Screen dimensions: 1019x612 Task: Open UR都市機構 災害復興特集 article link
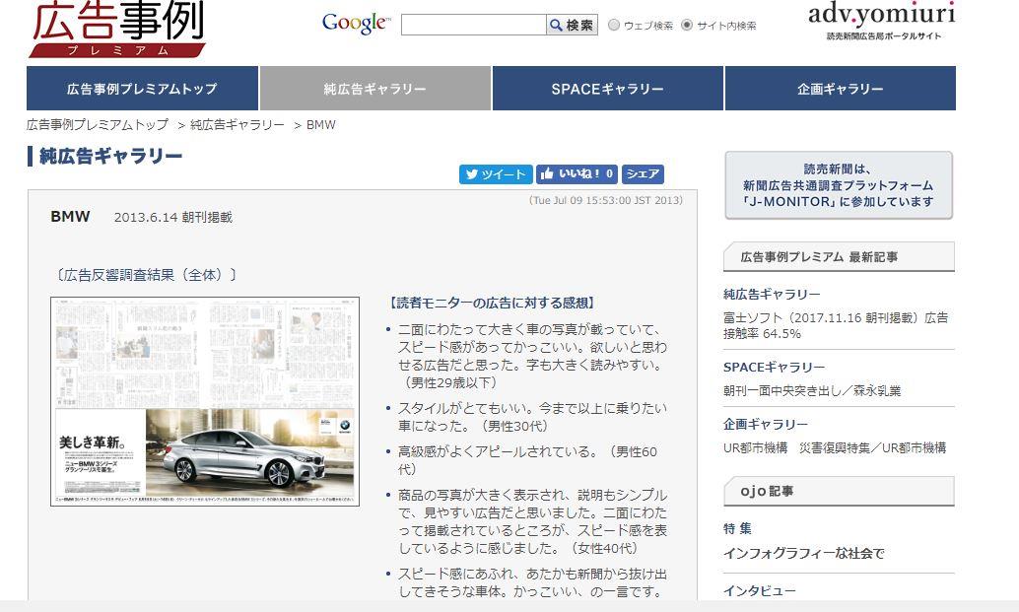pos(835,447)
